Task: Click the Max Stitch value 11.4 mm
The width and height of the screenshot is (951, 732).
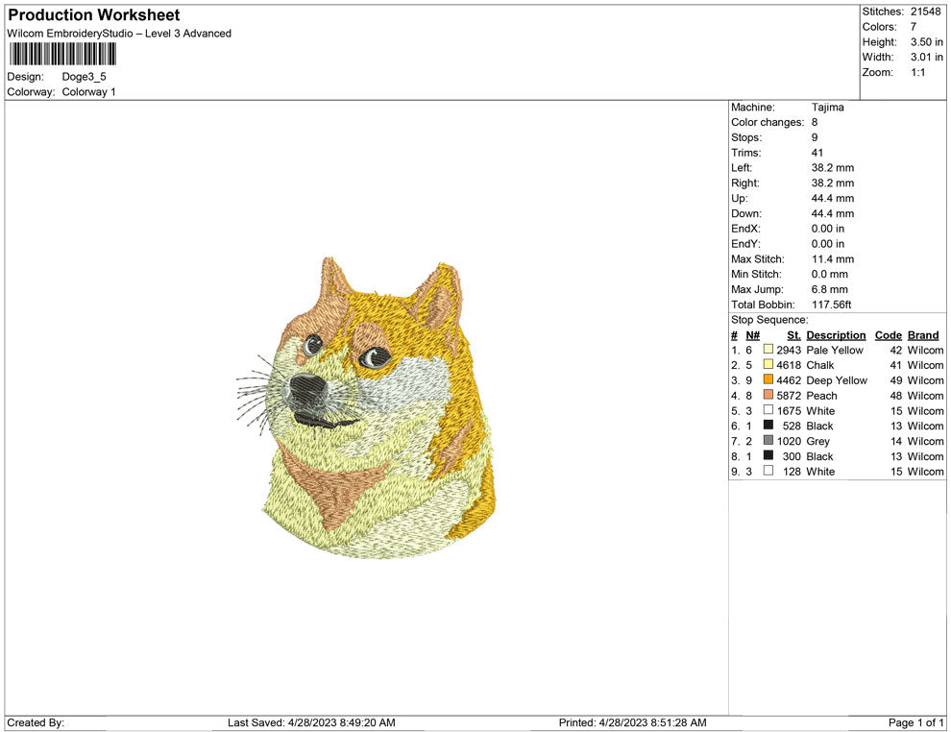Action: click(833, 259)
